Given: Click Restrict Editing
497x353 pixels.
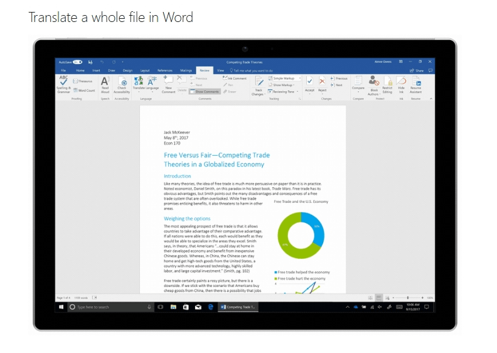Looking at the screenshot, I should pyautogui.click(x=387, y=85).
